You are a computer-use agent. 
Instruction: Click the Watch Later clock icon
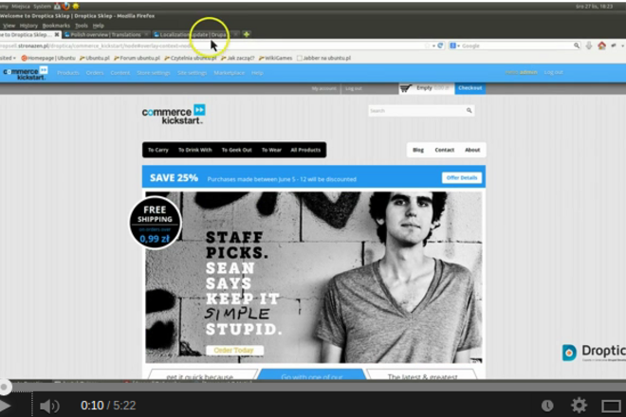pos(547,406)
